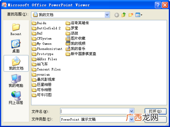Select the 我的视频 folder
Image resolution: width=170 pixels, height=127 pixels.
pos(75,44)
